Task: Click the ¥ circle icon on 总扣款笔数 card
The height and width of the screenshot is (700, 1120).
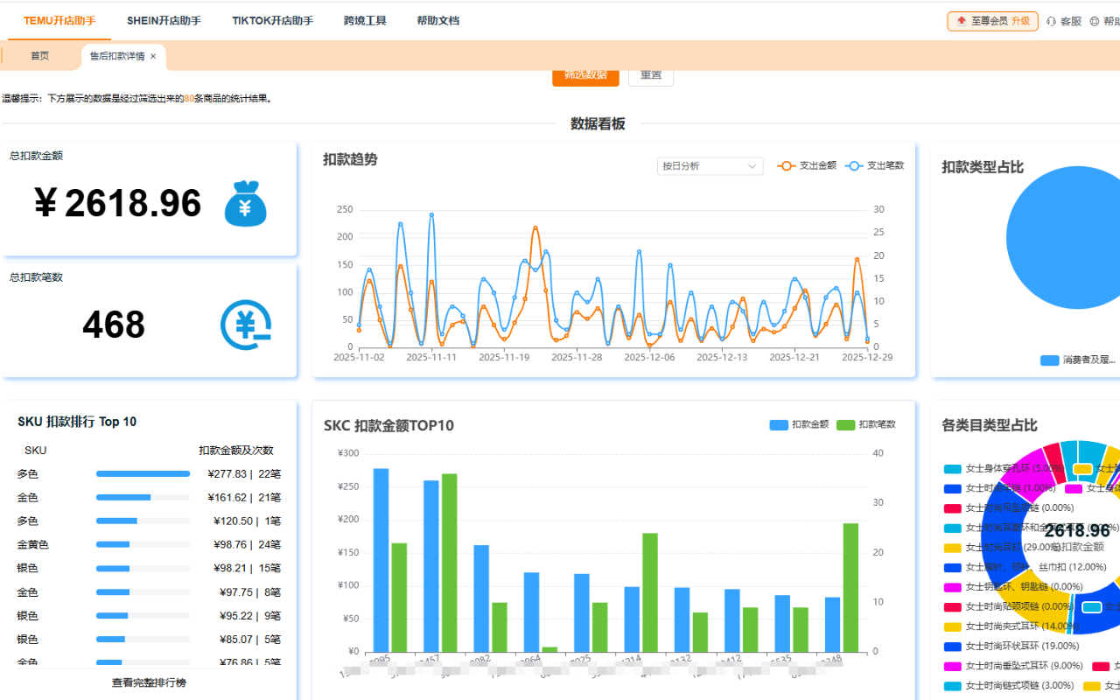Action: [246, 325]
